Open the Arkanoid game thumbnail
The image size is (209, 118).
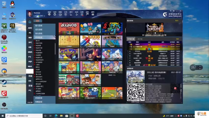(69, 29)
